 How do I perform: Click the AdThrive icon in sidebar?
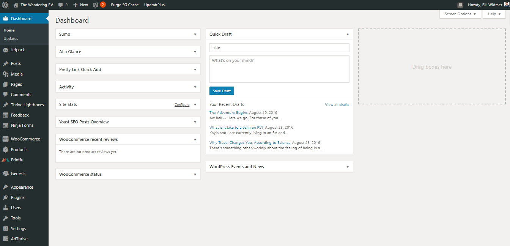pos(5,239)
